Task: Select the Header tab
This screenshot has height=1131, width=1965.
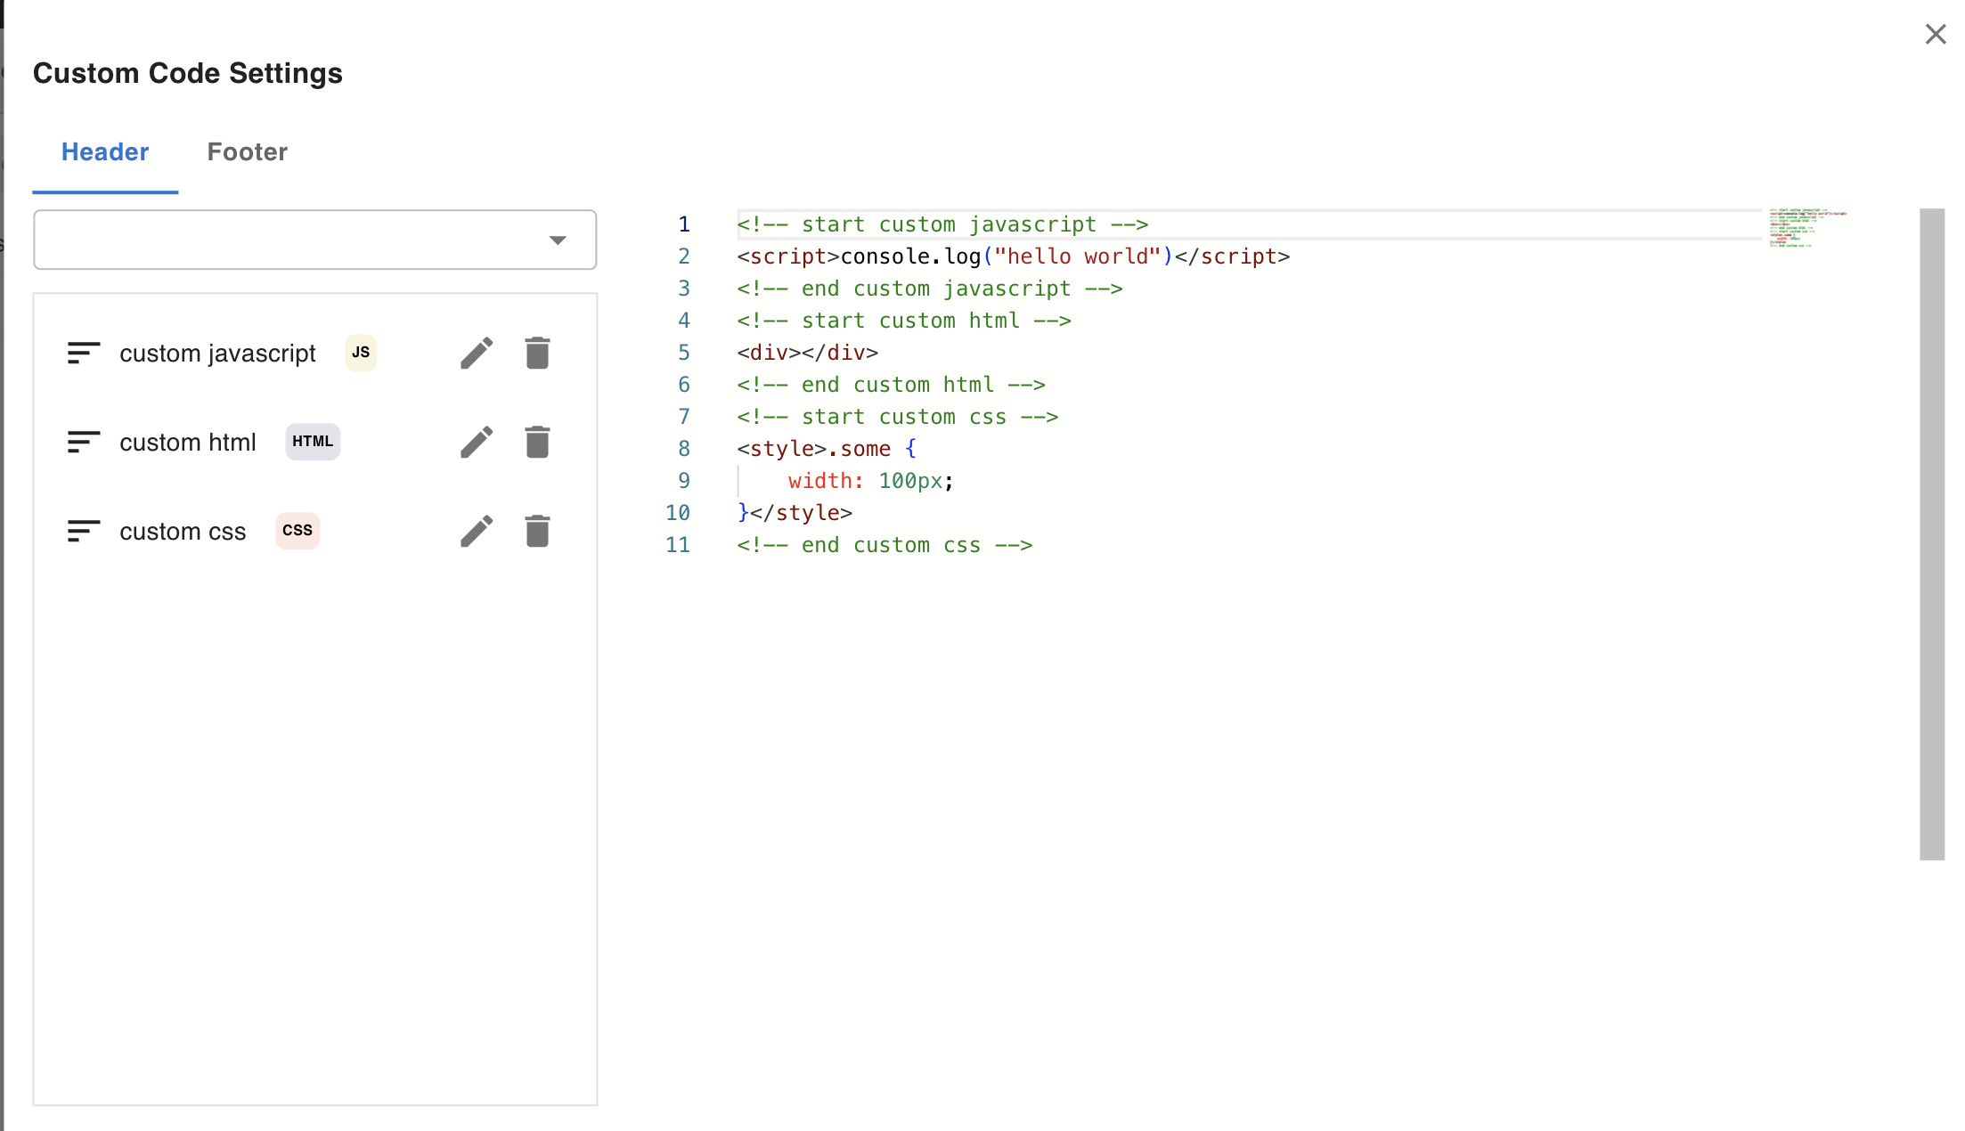Action: click(105, 152)
